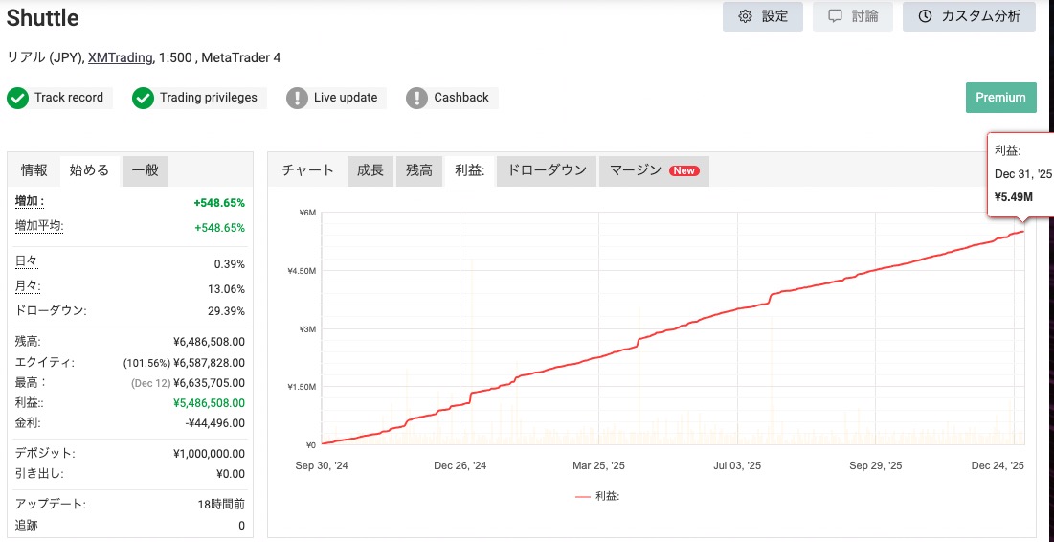Show the ドローダウン chart tab

[546, 170]
